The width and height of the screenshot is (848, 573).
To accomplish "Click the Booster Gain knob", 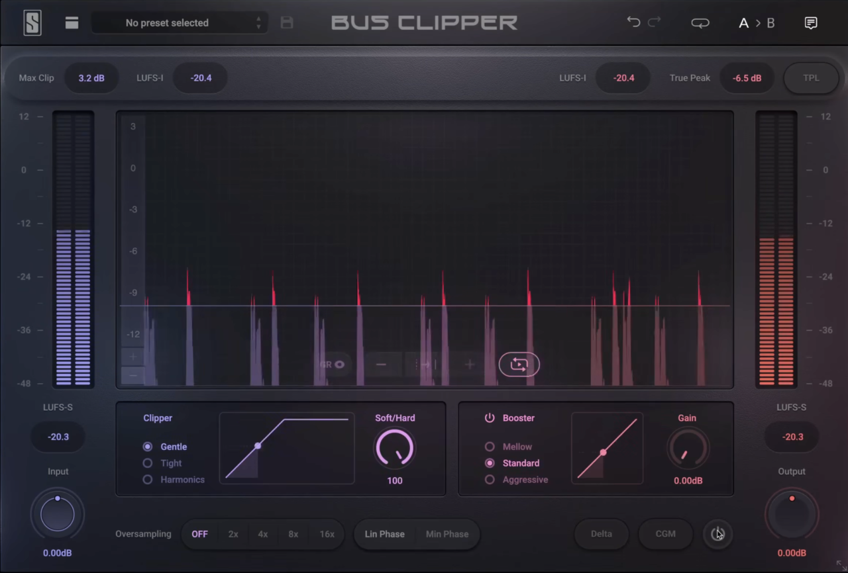I will (688, 448).
